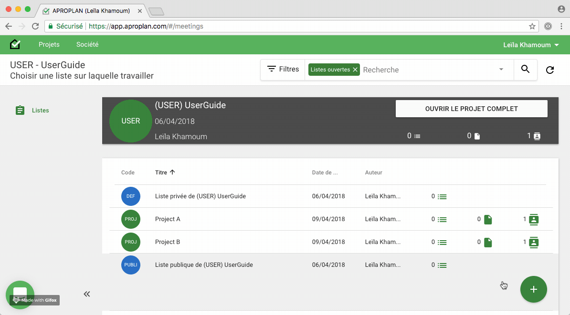570x315 pixels.
Task: Click the PROJ badge for Project B
Action: tap(130, 242)
